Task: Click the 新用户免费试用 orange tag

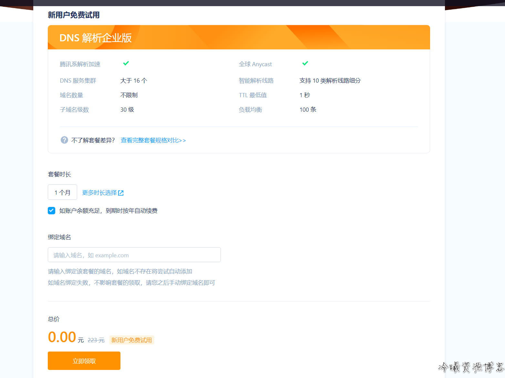Action: point(131,340)
